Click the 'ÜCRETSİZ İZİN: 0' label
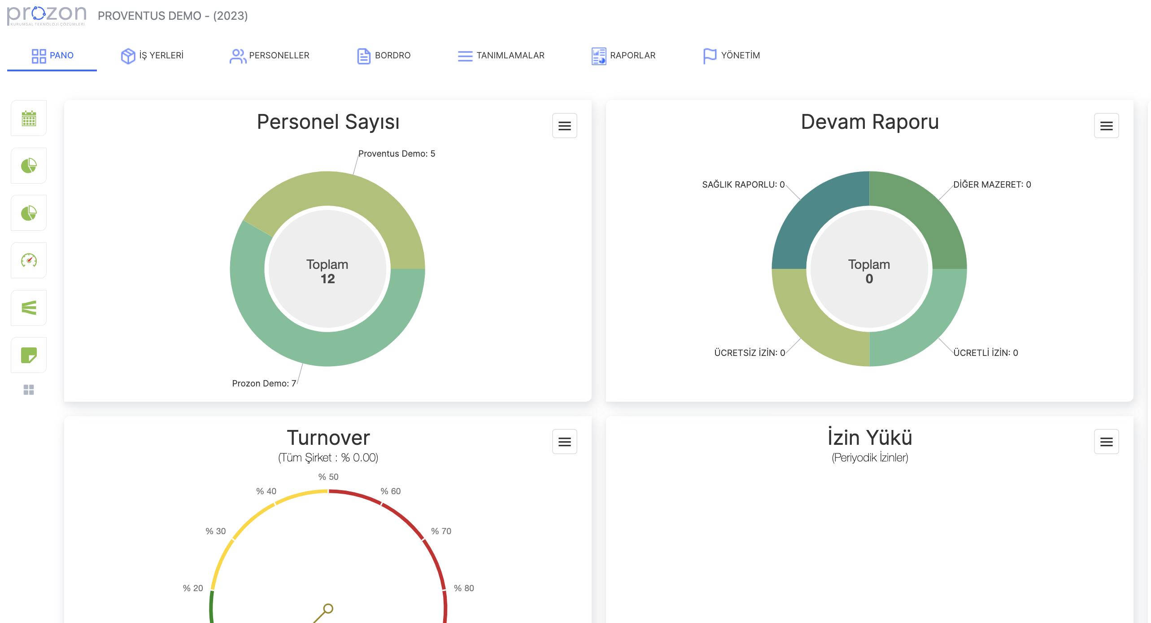The image size is (1151, 623). click(750, 353)
